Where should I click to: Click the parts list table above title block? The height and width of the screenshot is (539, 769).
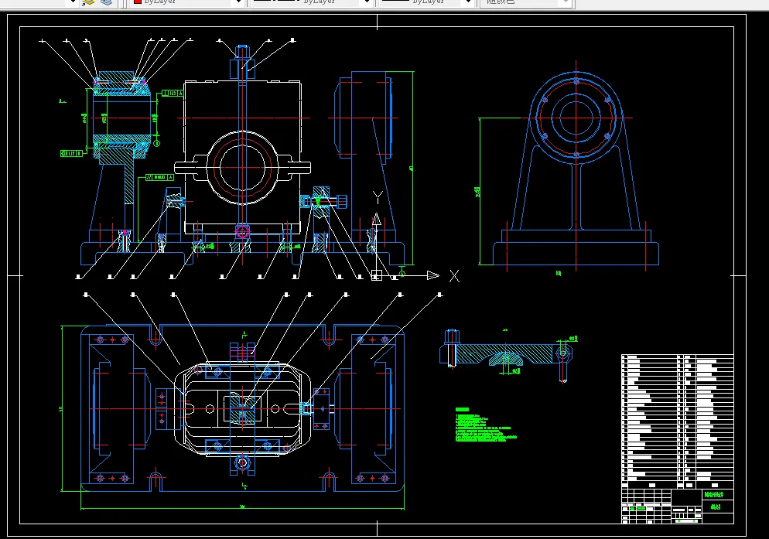click(677, 421)
